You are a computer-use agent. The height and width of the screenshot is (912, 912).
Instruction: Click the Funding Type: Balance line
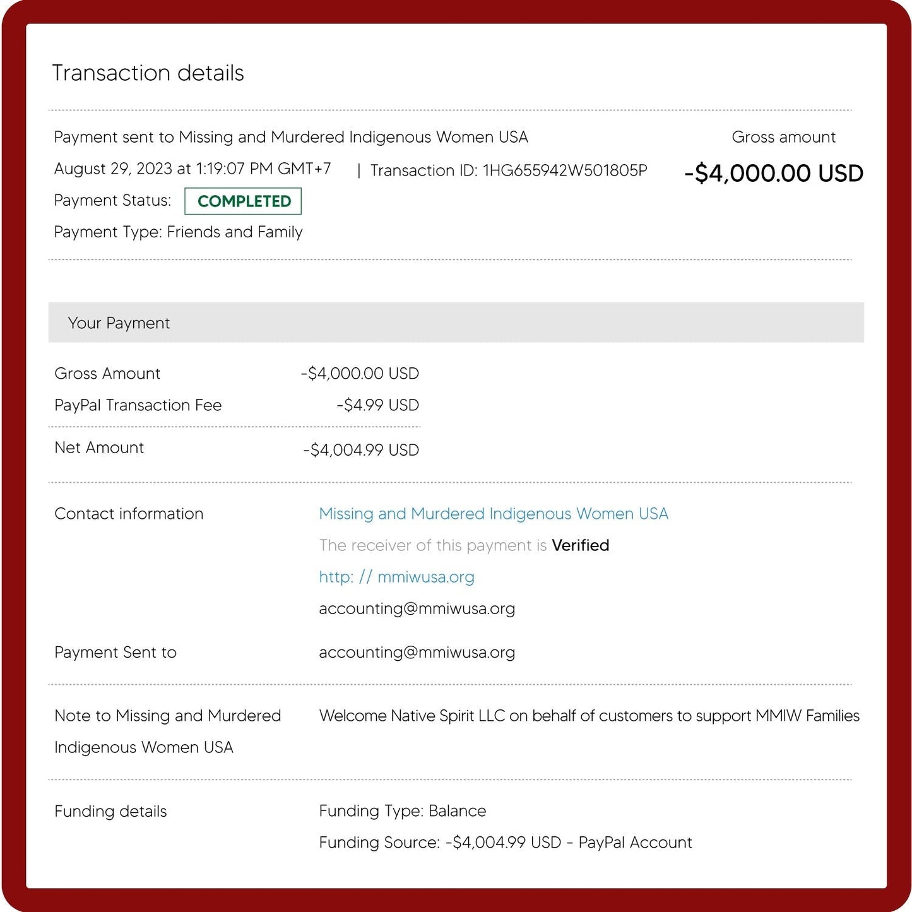coord(402,811)
